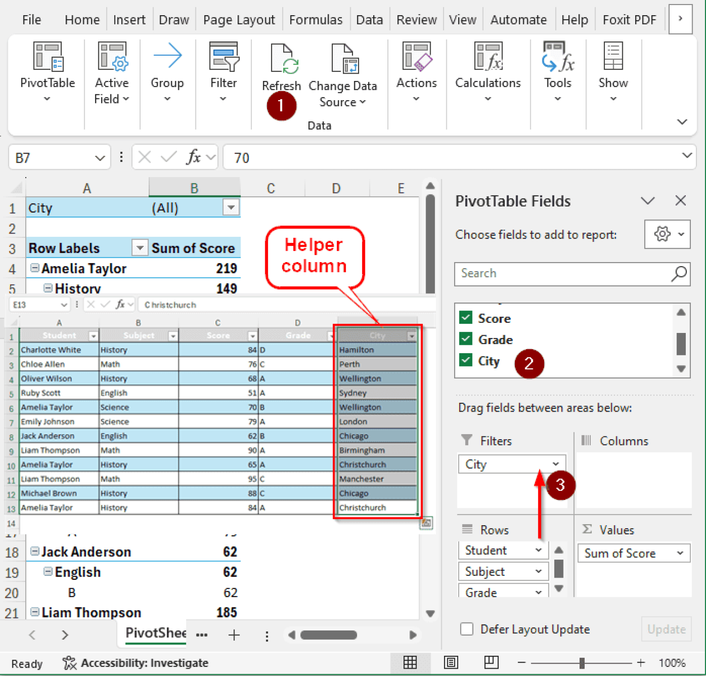This screenshot has height=676, width=706.
Task: Switch to the Data ribbon tab
Action: [x=369, y=19]
